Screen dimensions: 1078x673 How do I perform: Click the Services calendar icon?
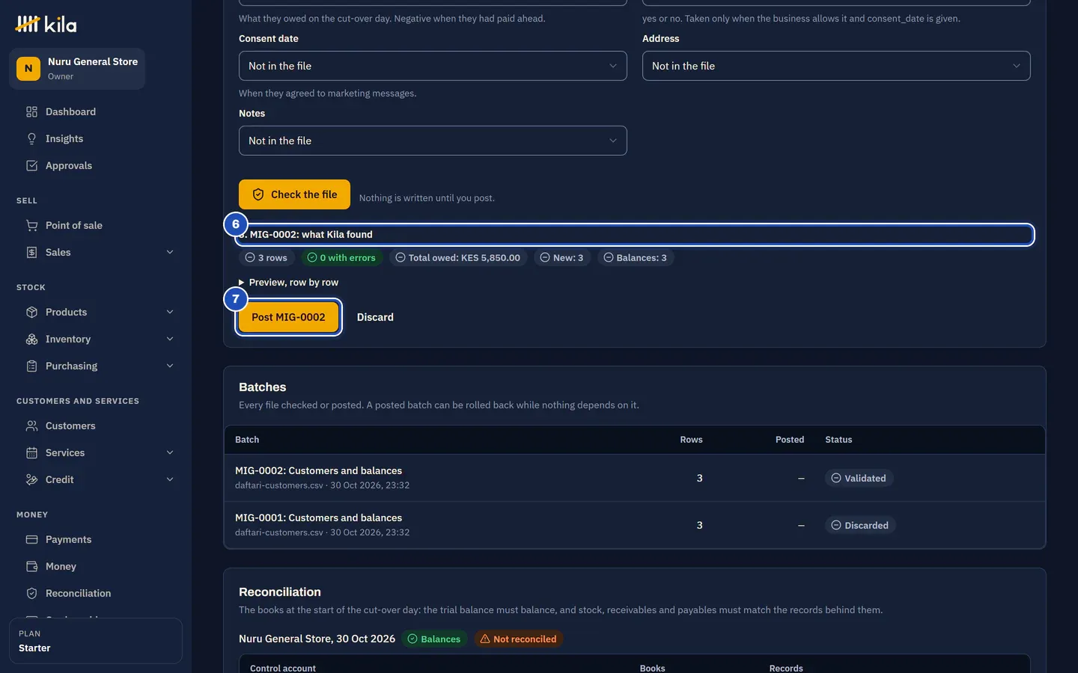31,452
